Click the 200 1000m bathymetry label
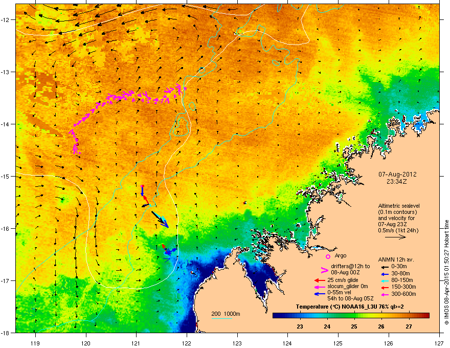Image resolution: width=450 pixels, height=348 pixels. (226, 314)
